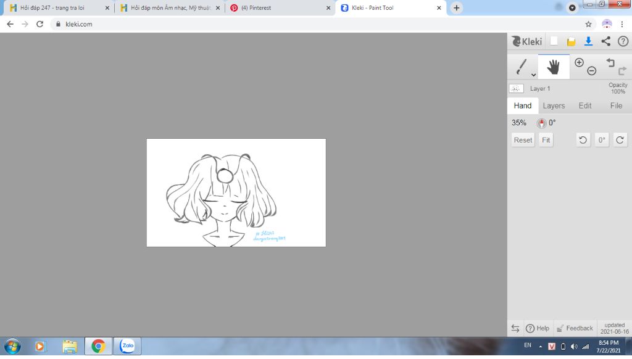Open Help link at panel bottom

538,328
